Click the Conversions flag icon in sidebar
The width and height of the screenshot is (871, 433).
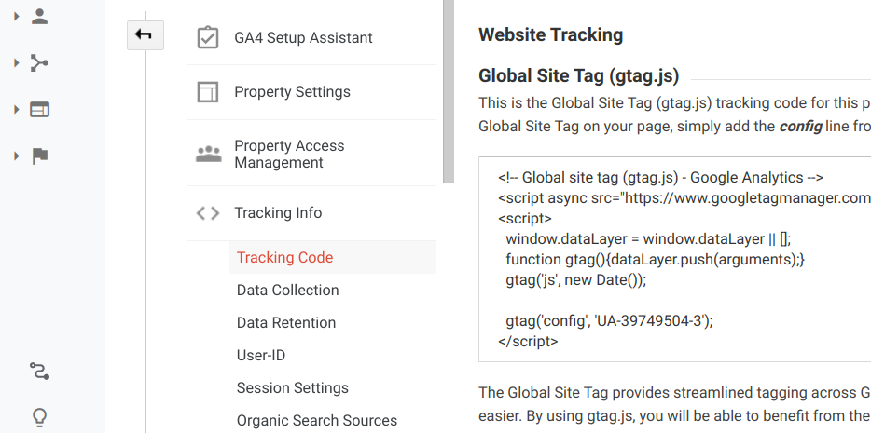pos(40,156)
